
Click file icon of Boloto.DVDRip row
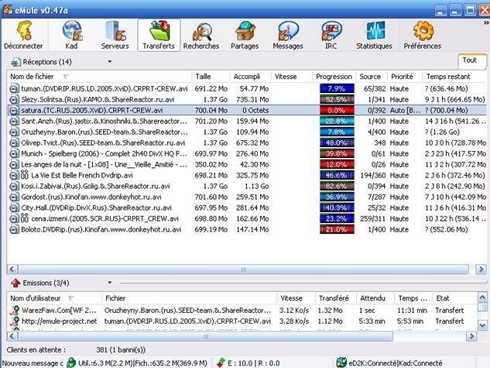point(14,229)
